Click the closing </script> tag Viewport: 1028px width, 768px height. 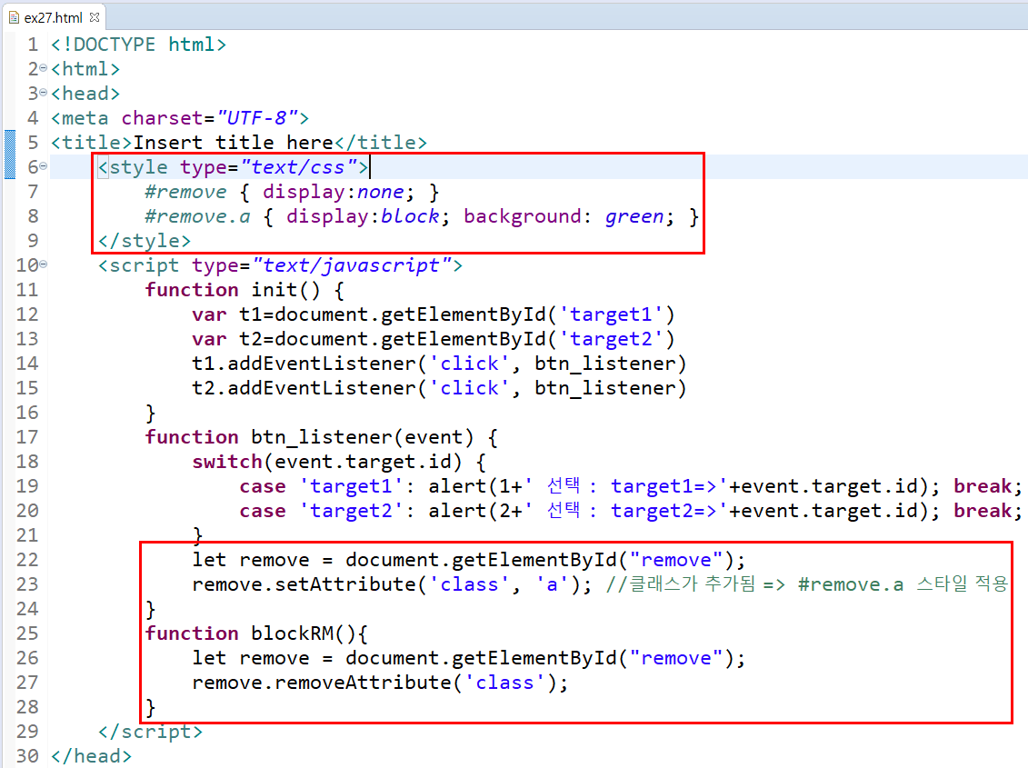[150, 732]
